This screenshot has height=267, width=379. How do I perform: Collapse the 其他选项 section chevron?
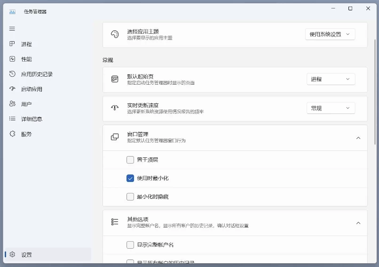point(358,223)
